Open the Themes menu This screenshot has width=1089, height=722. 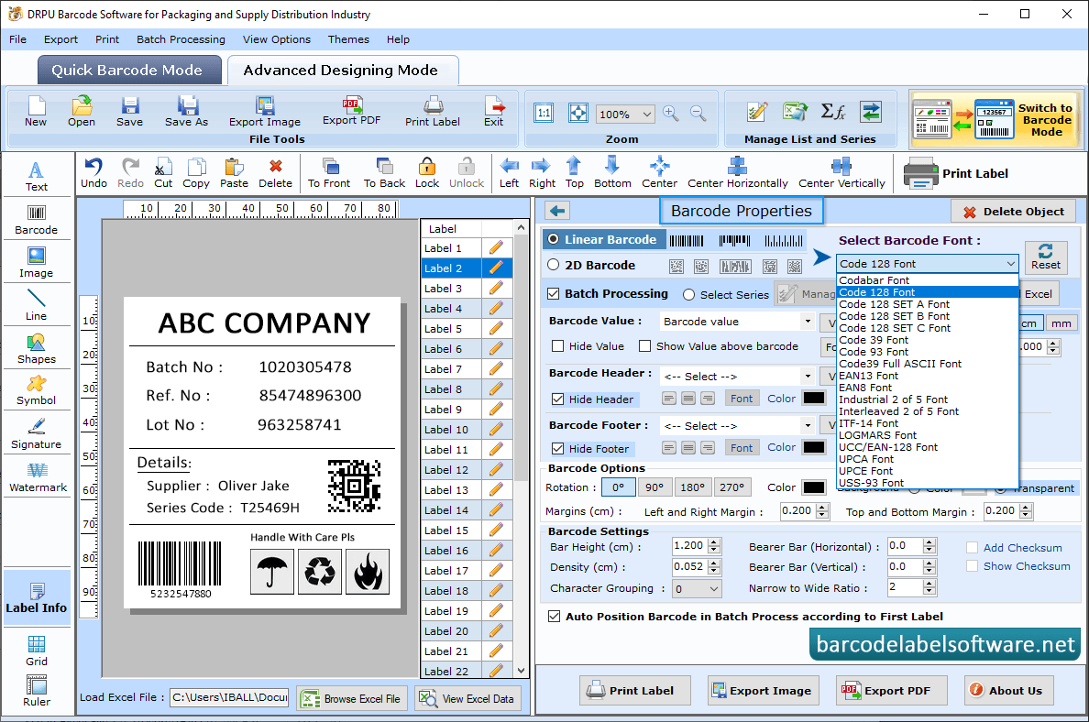tap(348, 38)
